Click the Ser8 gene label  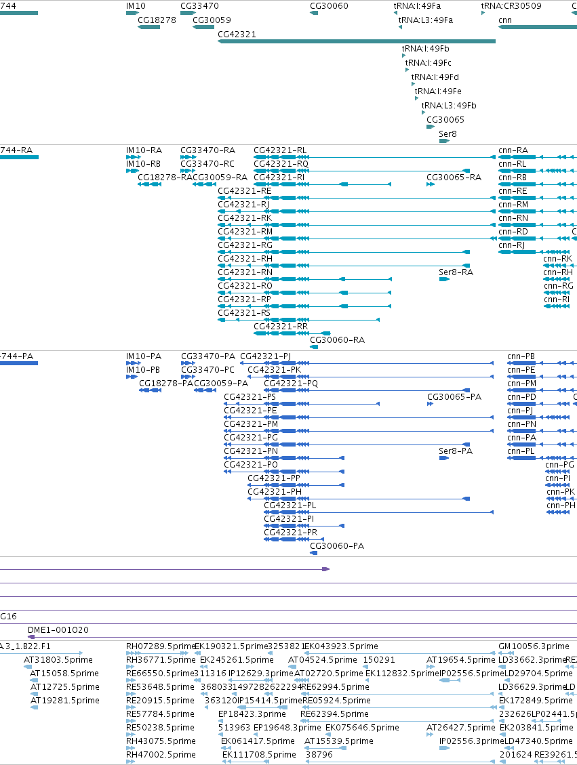pyautogui.click(x=447, y=133)
